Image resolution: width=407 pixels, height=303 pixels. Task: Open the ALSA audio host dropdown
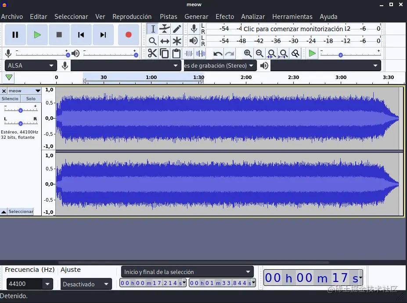[31, 65]
